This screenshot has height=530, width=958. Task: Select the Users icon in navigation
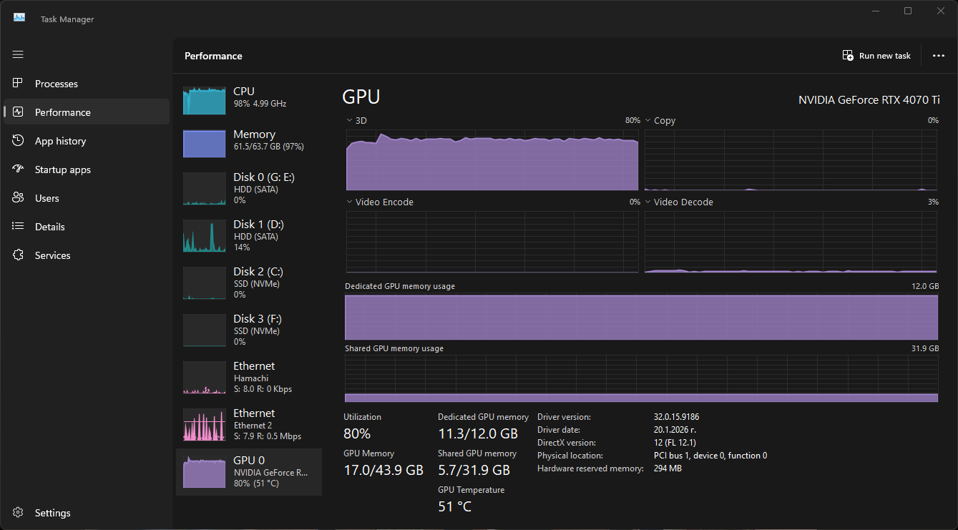[19, 198]
